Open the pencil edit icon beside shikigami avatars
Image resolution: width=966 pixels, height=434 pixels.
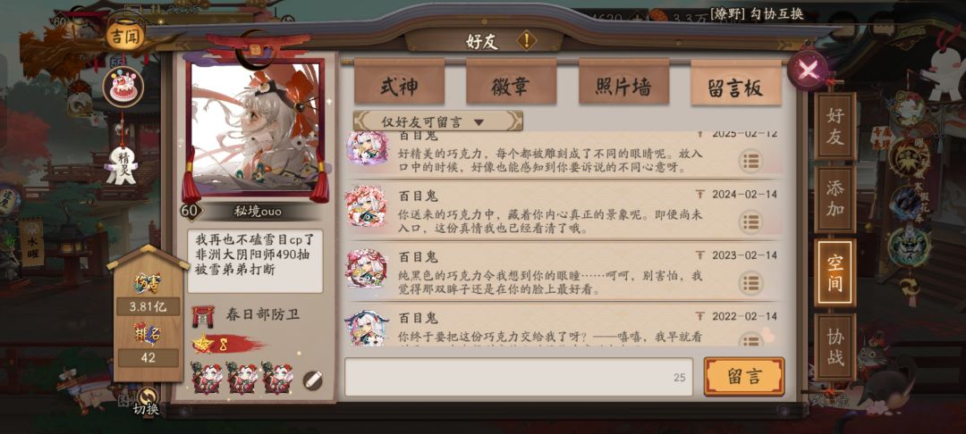313,380
